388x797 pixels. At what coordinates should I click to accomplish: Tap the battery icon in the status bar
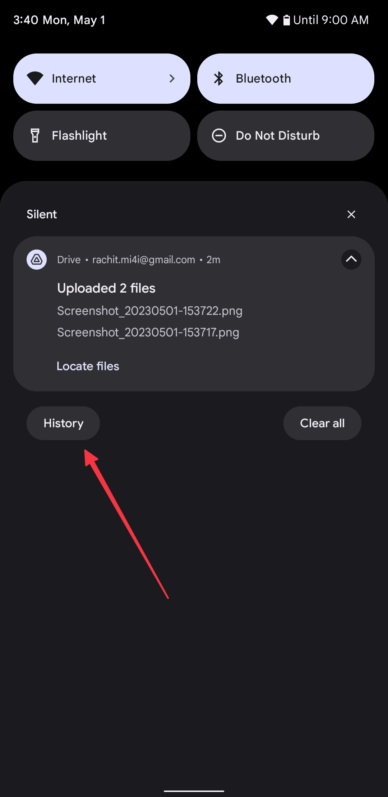click(286, 20)
